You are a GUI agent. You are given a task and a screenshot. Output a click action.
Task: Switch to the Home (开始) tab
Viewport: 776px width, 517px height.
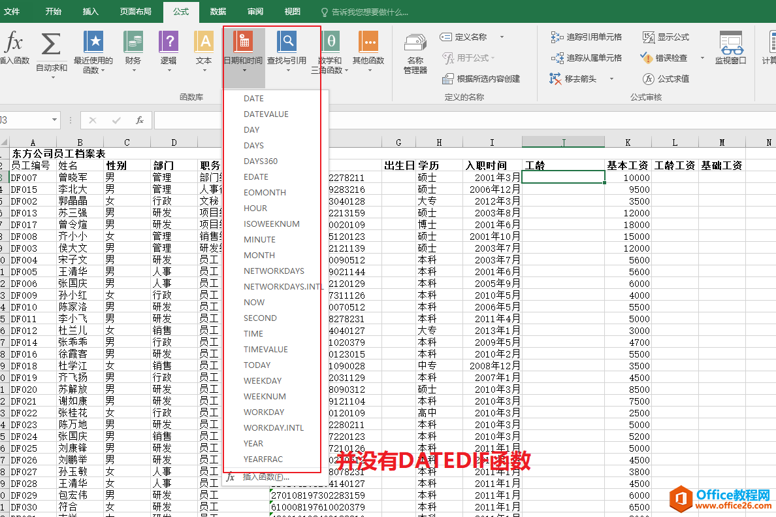click(53, 11)
